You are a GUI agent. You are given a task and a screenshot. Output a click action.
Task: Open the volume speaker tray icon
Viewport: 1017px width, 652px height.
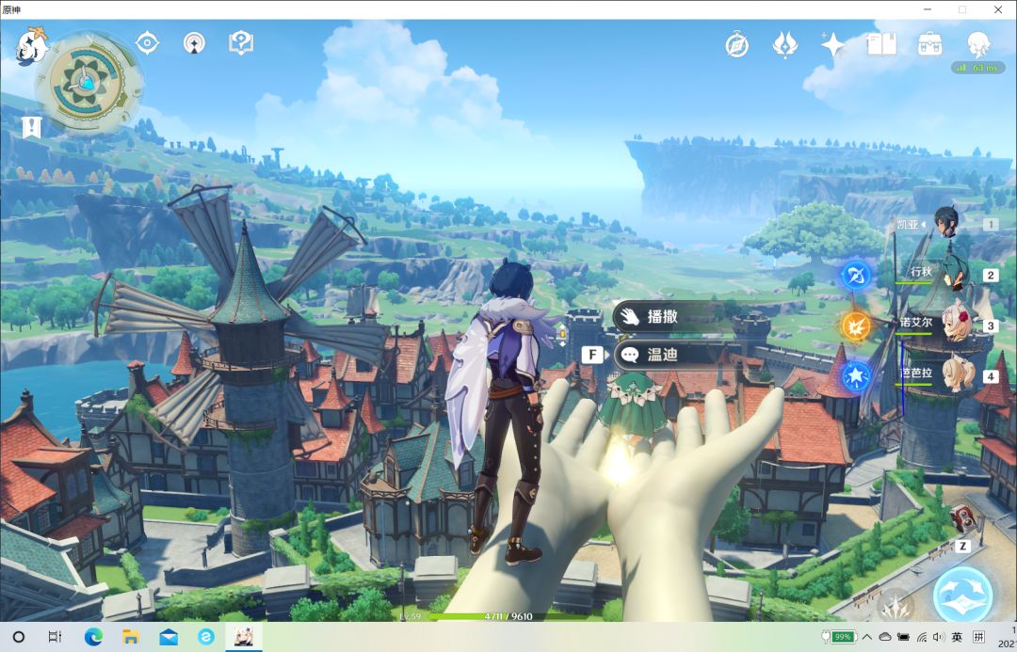point(939,637)
